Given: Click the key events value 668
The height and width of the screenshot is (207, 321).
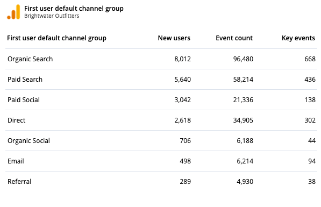Looking at the screenshot, I should coord(310,59).
